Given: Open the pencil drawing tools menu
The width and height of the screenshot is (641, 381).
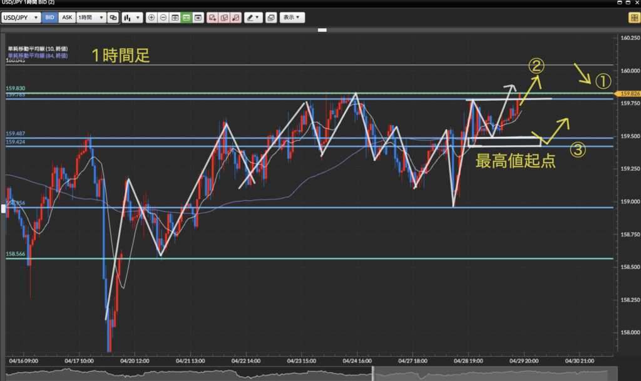Looking at the screenshot, I should tap(252, 18).
